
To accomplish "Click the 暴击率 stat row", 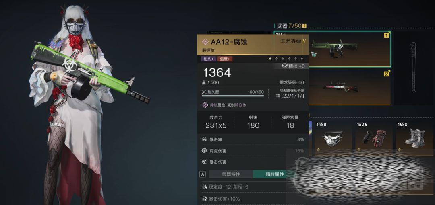I will click(253, 139).
